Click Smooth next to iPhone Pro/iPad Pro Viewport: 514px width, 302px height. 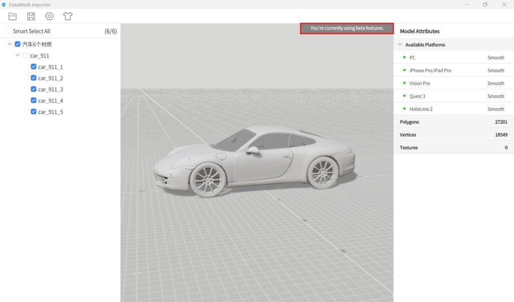(x=495, y=70)
